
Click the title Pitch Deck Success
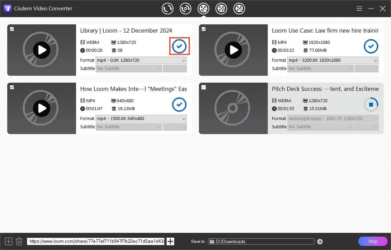325,89
